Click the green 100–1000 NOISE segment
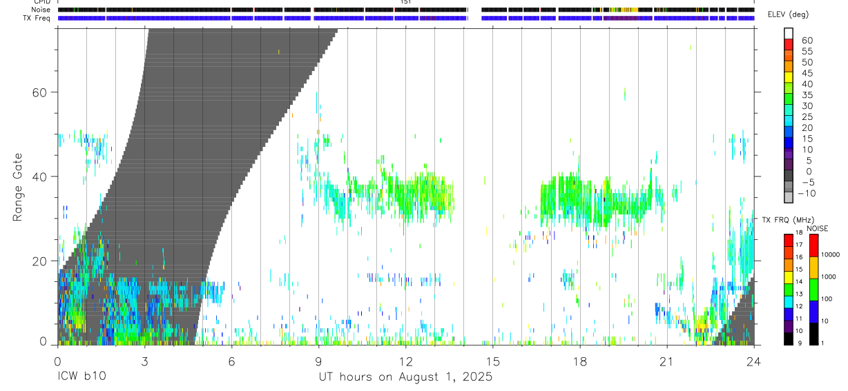This screenshot has height=391, width=848. click(x=814, y=289)
